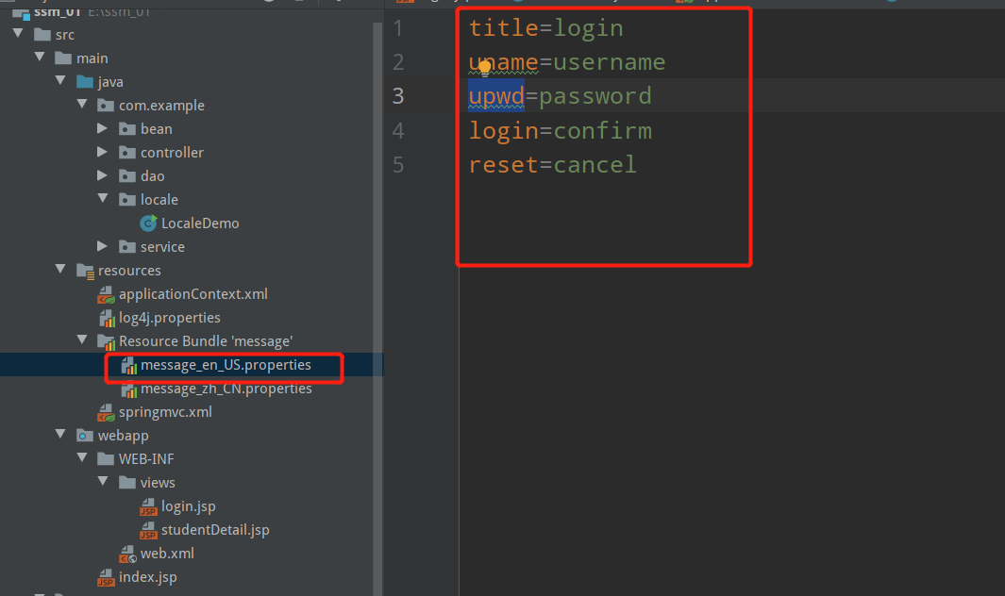1005x596 pixels.
Task: Click line number 4 in gutter
Action: pos(398,131)
